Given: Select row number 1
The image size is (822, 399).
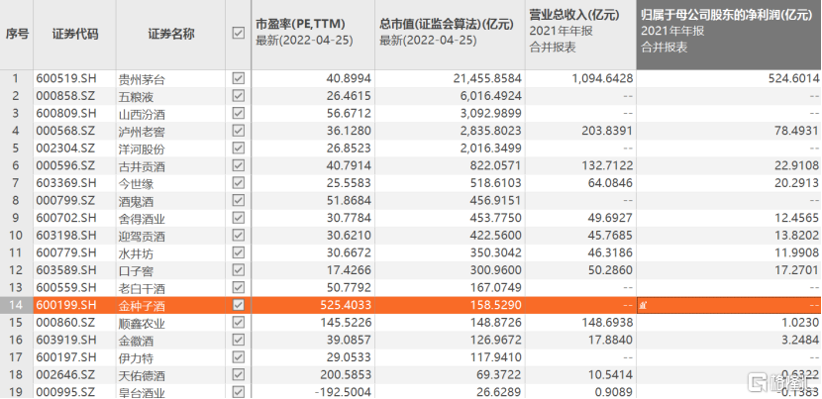Looking at the screenshot, I should [x=16, y=78].
